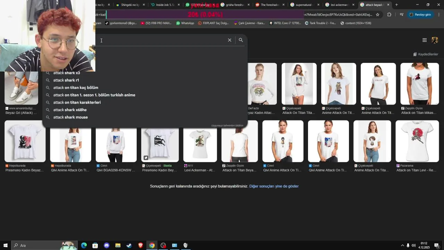Viewport: 444px width, 250px height.
Task: Open Microsoft Edge from the taskbar
Action: pos(84,245)
